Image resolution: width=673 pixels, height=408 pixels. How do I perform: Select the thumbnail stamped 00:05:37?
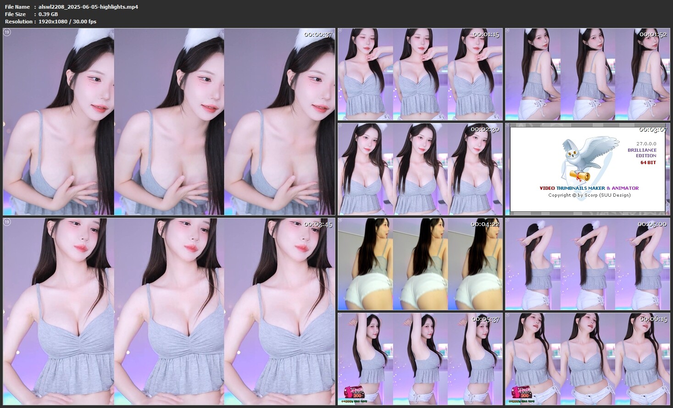[420, 359]
